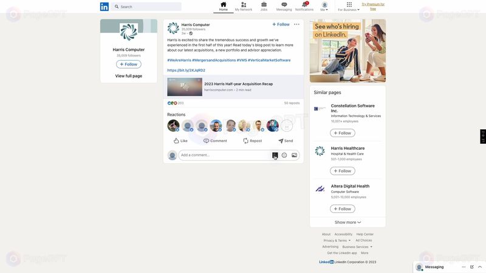Click Get the LinkedIn app link
The image size is (486, 273).
(x=342, y=253)
